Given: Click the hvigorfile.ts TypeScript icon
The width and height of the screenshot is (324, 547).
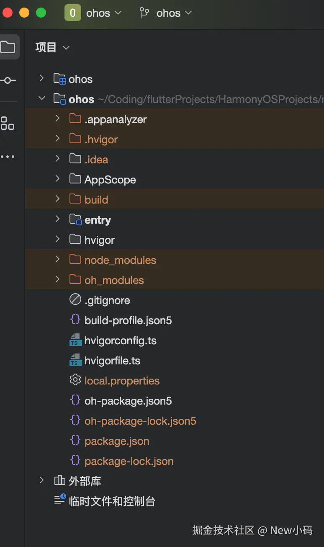Looking at the screenshot, I should pyautogui.click(x=75, y=360).
